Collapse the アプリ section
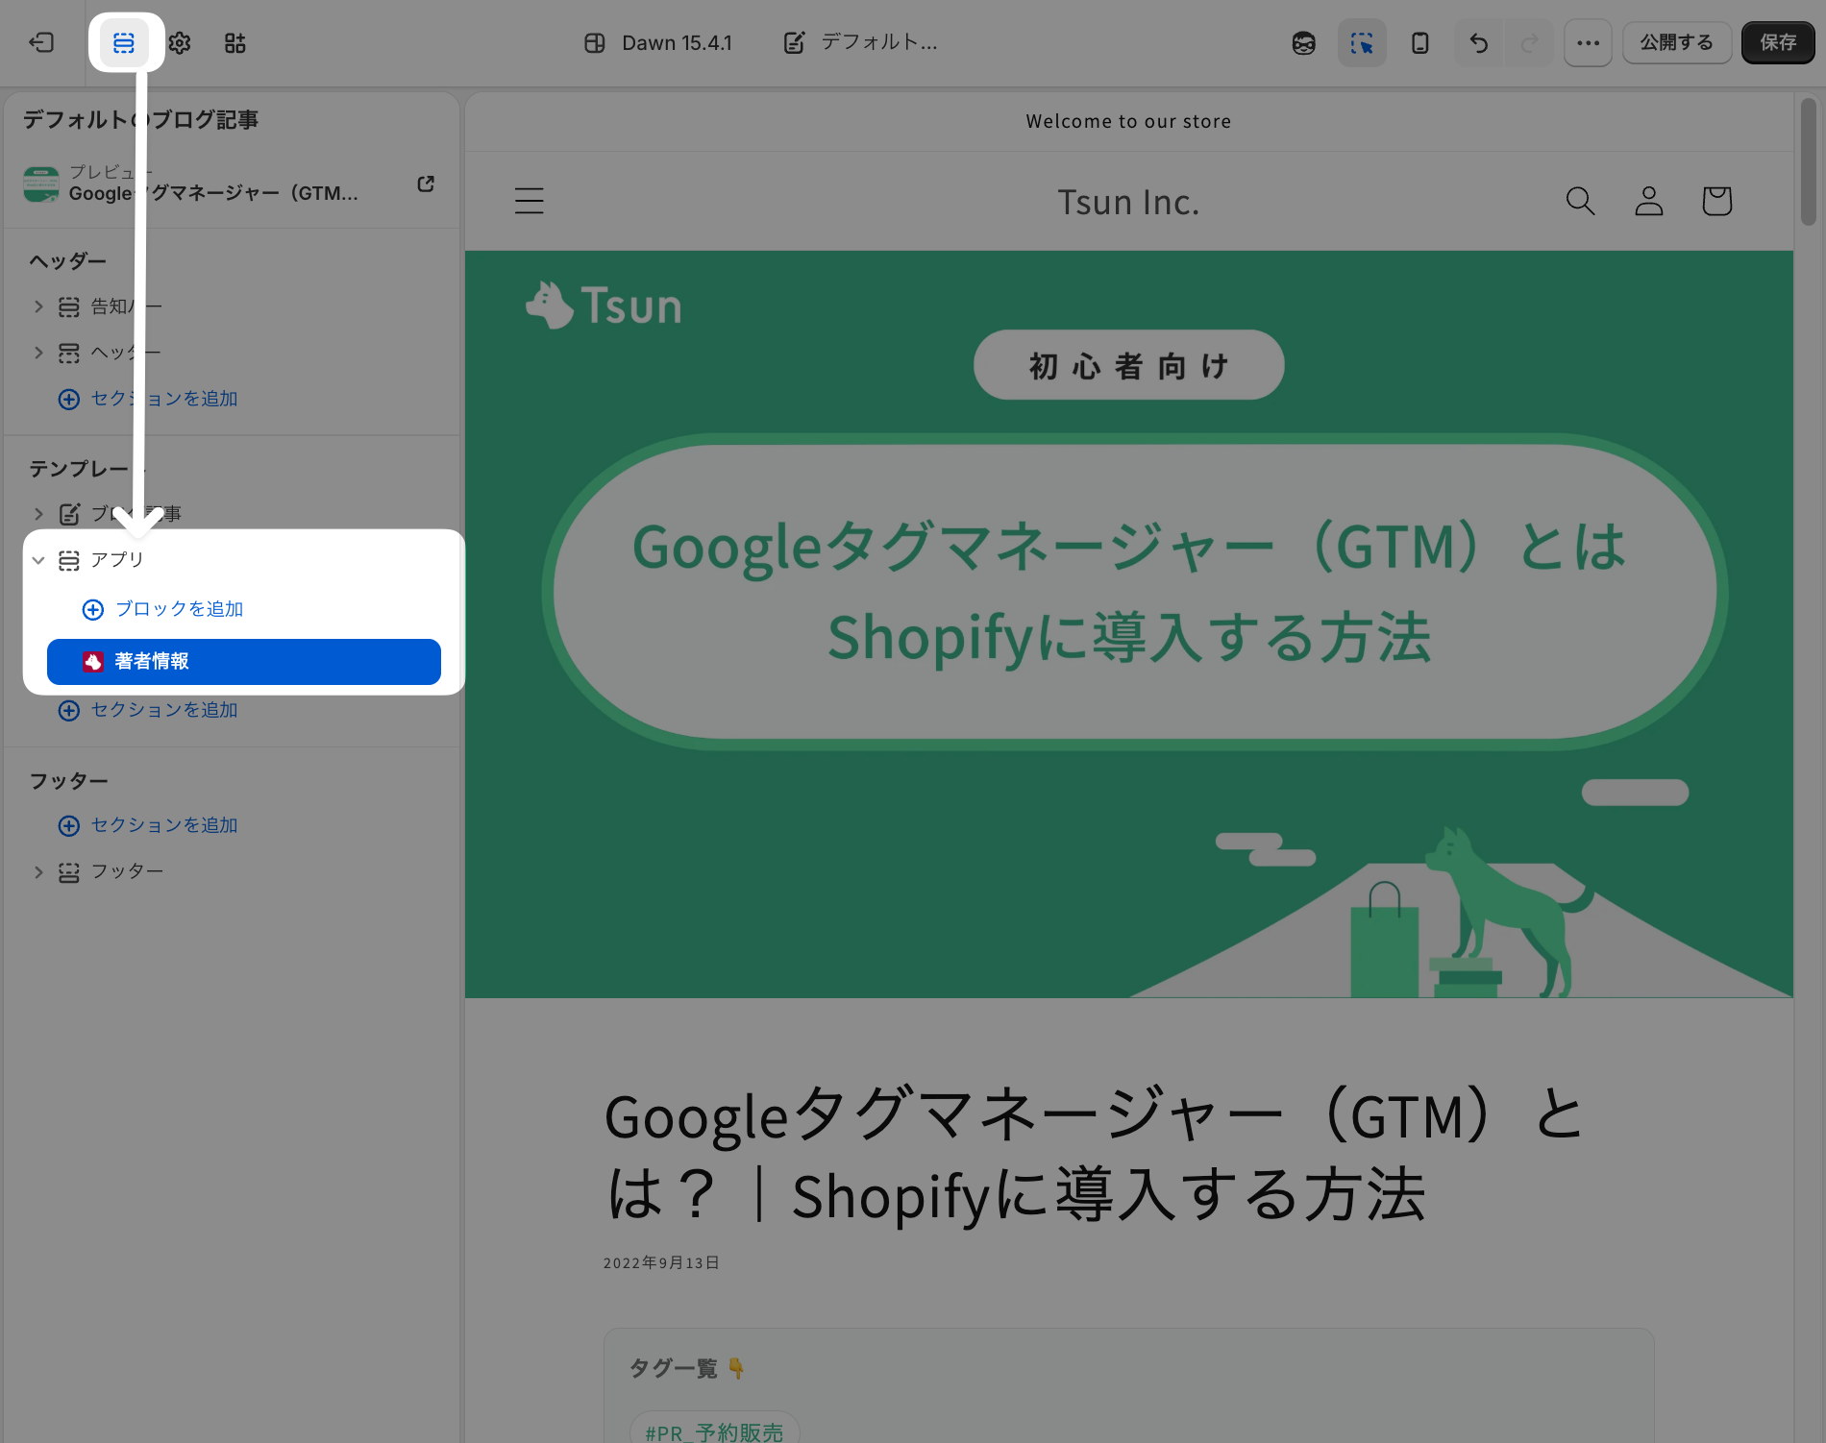Viewport: 1826px width, 1443px height. click(x=38, y=560)
